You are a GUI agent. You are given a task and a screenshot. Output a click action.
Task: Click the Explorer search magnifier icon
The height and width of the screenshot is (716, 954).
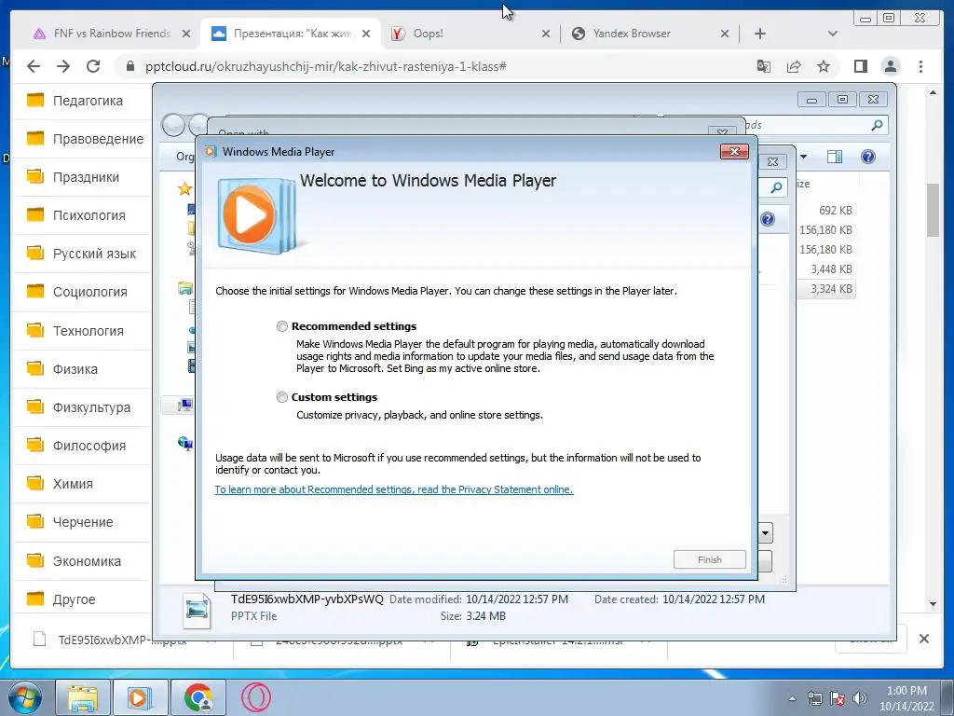click(x=877, y=126)
